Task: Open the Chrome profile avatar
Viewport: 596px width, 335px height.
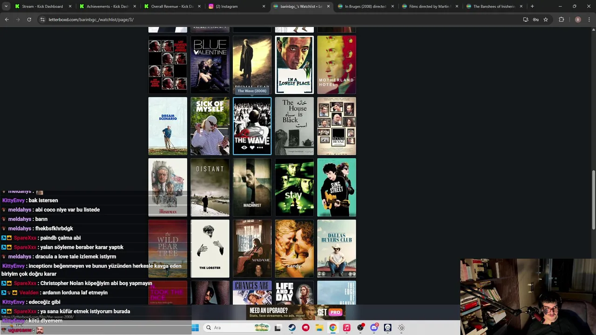Action: click(x=578, y=20)
